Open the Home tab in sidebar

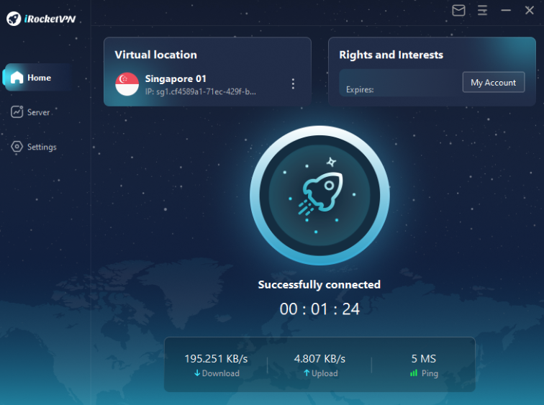[38, 77]
